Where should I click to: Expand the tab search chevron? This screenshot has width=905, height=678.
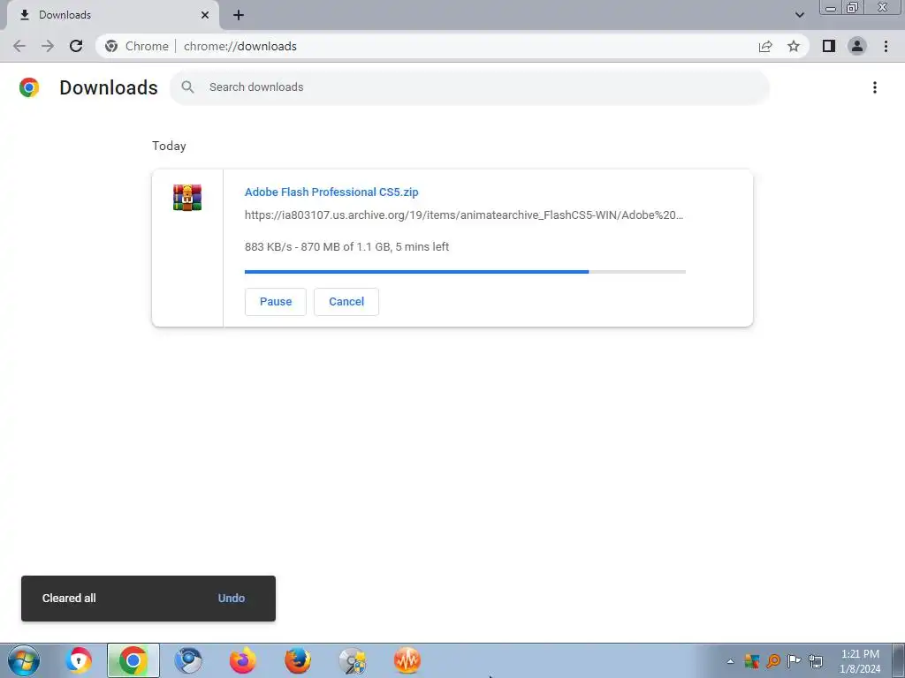click(799, 15)
